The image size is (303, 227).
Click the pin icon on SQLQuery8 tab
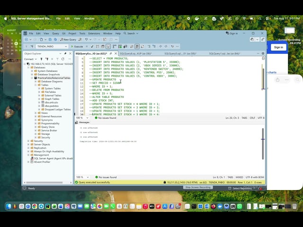click(111, 53)
